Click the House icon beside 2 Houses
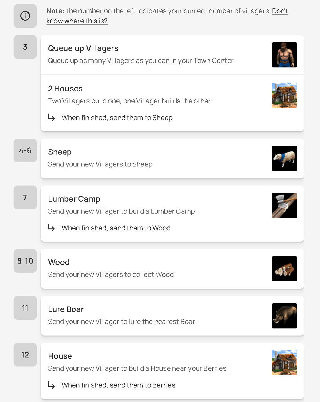The width and height of the screenshot is (320, 402). [x=284, y=95]
